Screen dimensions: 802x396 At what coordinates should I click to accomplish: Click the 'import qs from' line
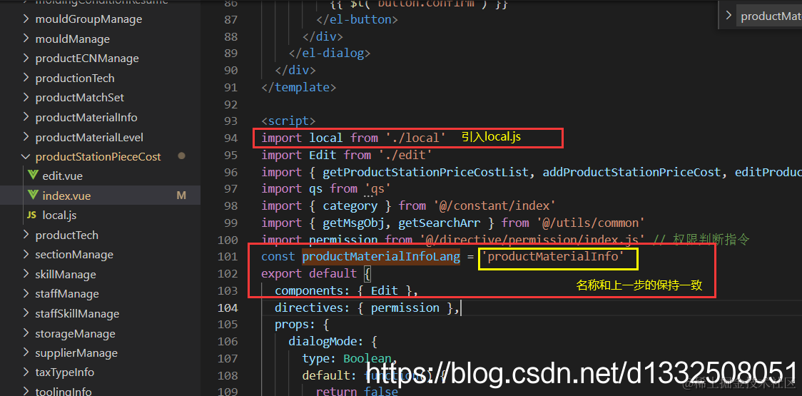click(326, 189)
